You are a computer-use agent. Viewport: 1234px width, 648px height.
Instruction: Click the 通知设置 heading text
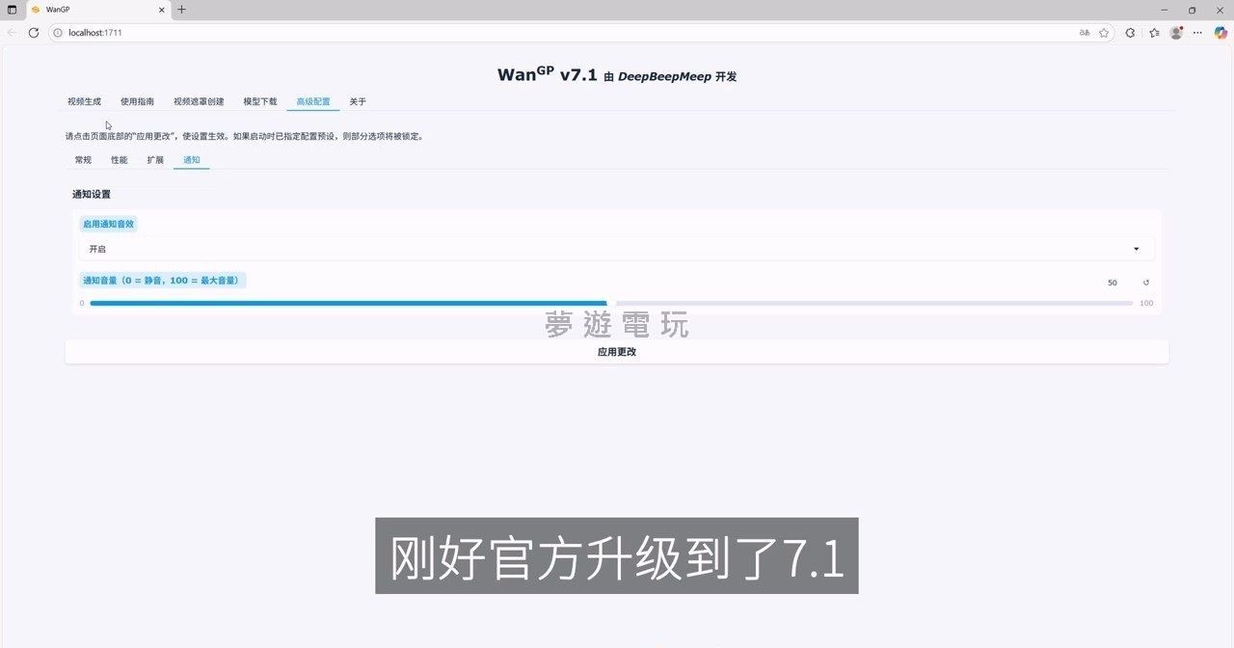tap(92, 194)
